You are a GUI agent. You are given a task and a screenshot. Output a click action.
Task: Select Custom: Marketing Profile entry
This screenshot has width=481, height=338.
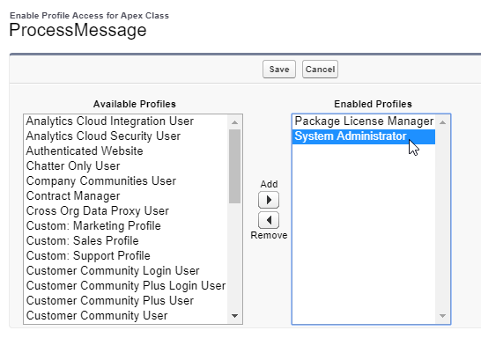point(126,226)
